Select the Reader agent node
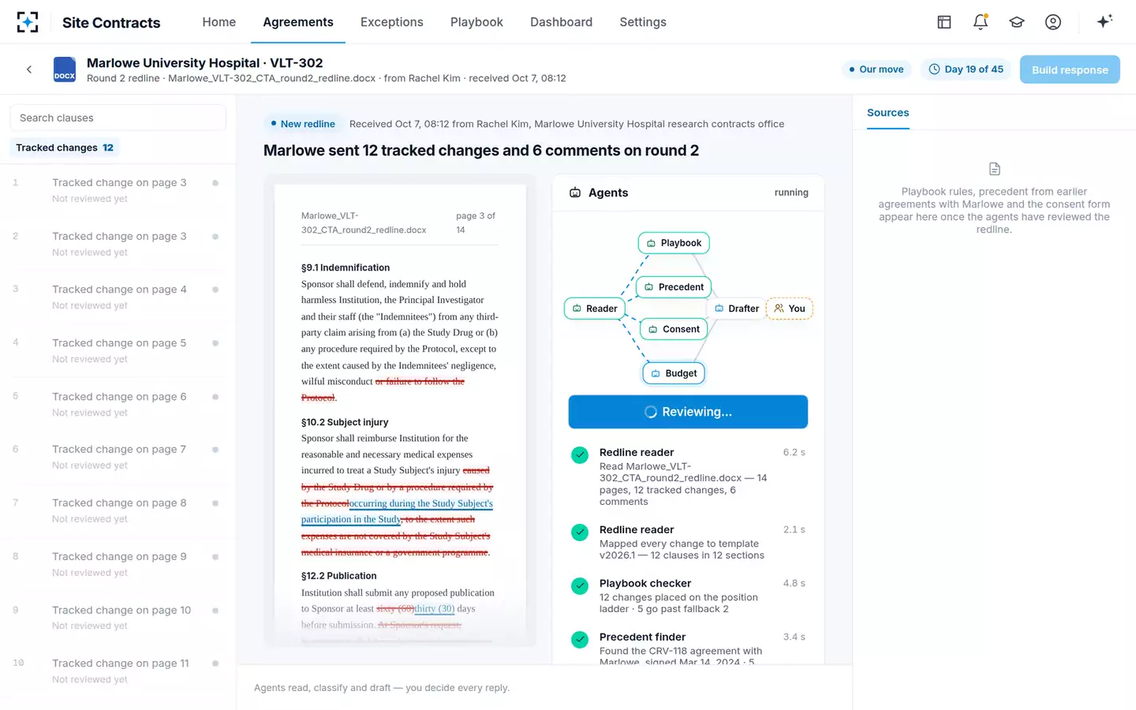The height and width of the screenshot is (710, 1136). tap(595, 308)
